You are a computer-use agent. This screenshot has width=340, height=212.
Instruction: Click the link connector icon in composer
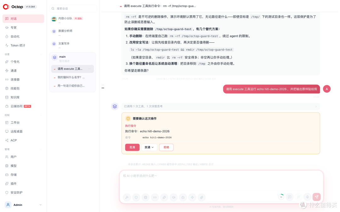(155, 197)
